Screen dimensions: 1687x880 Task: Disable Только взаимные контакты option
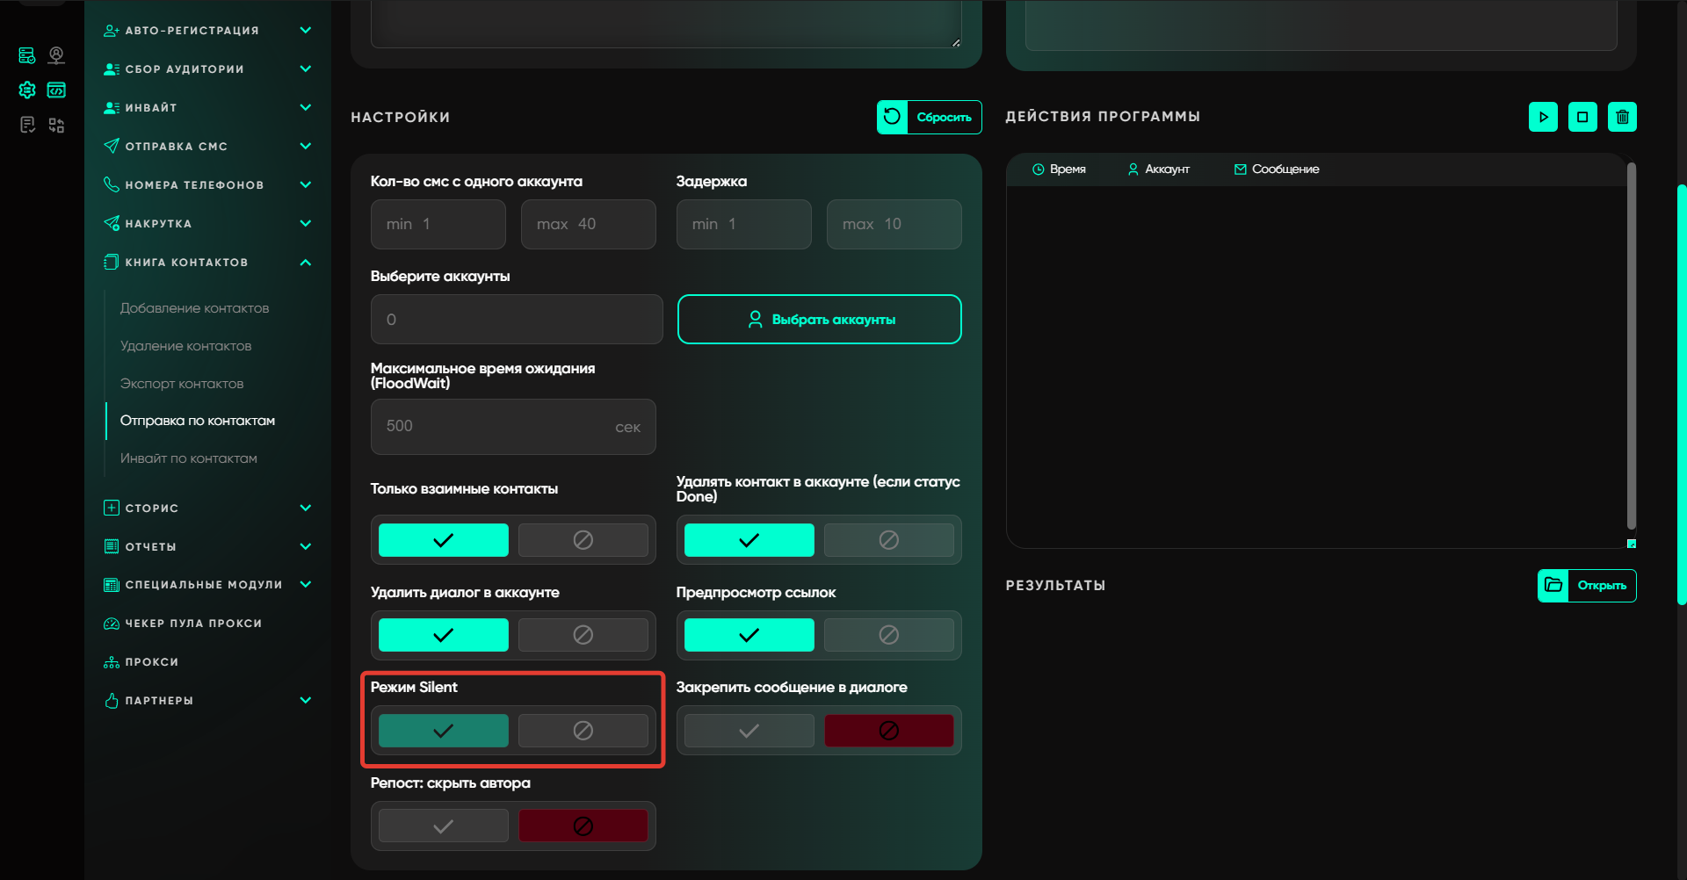pyautogui.click(x=583, y=540)
